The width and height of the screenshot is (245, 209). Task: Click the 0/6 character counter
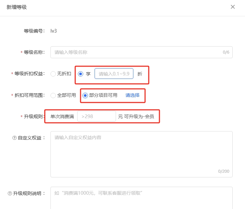point(226,52)
